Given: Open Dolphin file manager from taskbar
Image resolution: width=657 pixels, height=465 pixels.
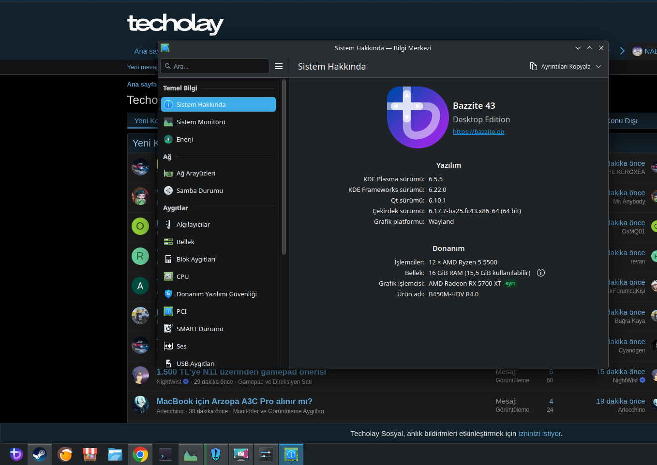Looking at the screenshot, I should [x=115, y=454].
